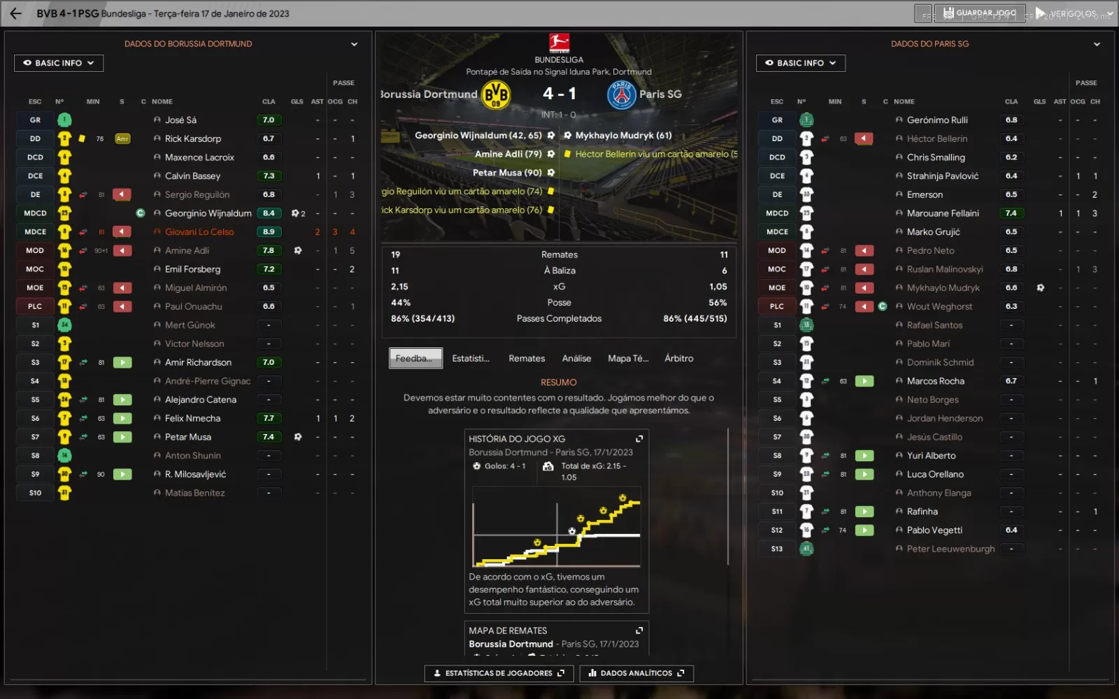Click Rick Karsdorp's yellow card icon
Viewport: 1119px width, 699px height.
click(82, 138)
